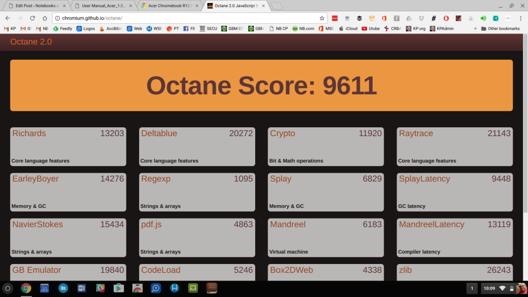Click the Octane Score 9611 banner
The width and height of the screenshot is (528, 297).
click(261, 86)
